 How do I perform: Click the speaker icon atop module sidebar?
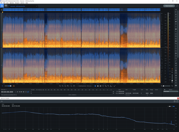pyautogui.click(x=176, y=10)
